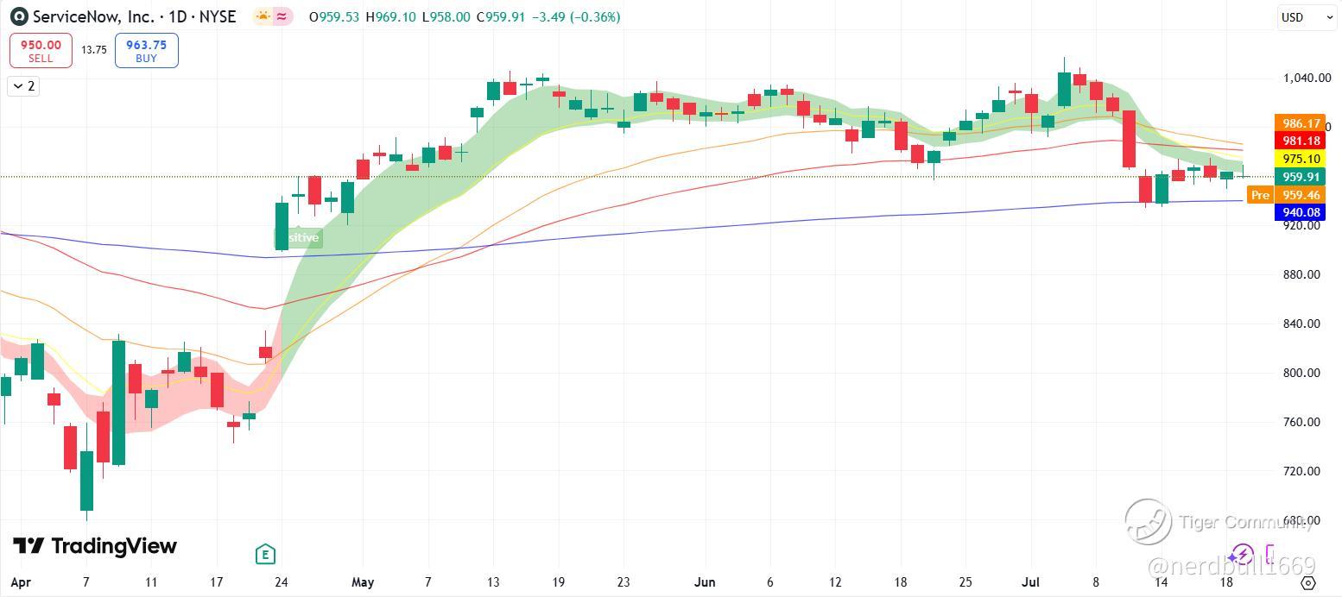This screenshot has height=597, width=1342.
Task: Select the blue 940.08 moving average label
Action: 1301,212
